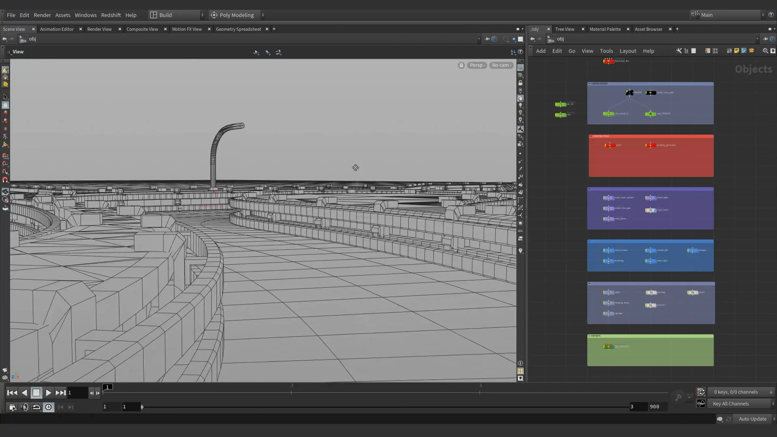Select the building_generator node

(650, 145)
